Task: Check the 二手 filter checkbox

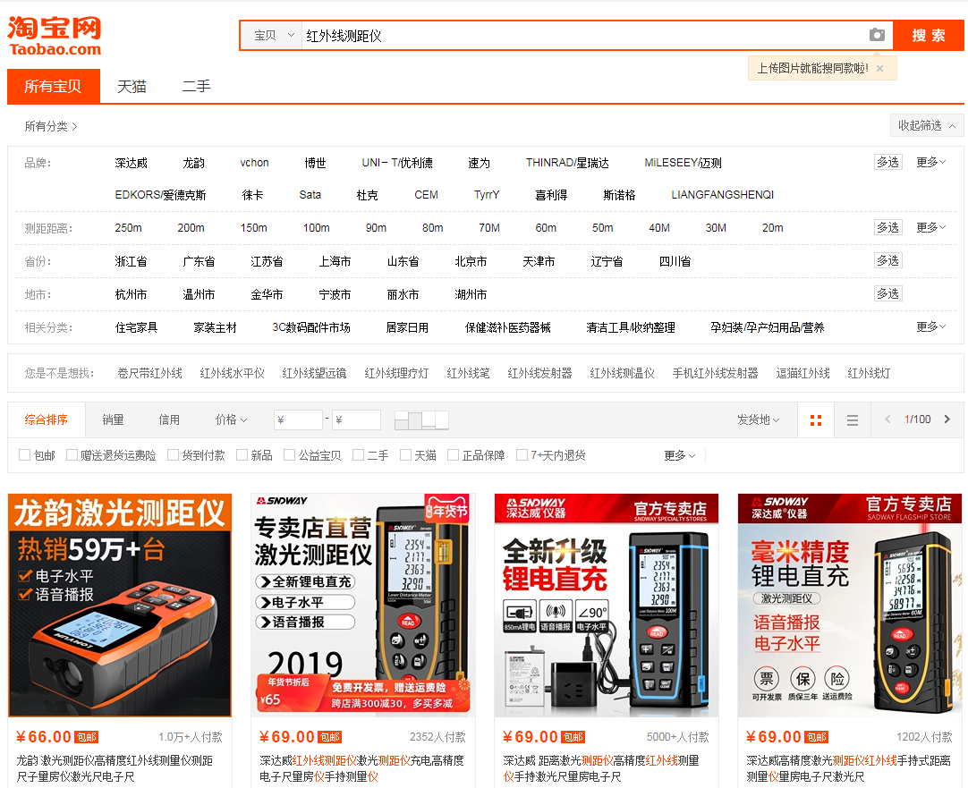Action: (358, 454)
